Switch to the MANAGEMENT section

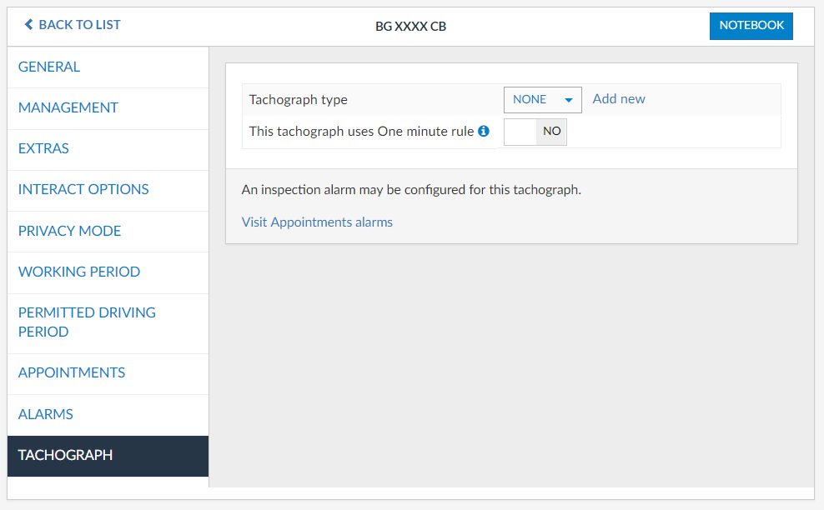click(68, 107)
